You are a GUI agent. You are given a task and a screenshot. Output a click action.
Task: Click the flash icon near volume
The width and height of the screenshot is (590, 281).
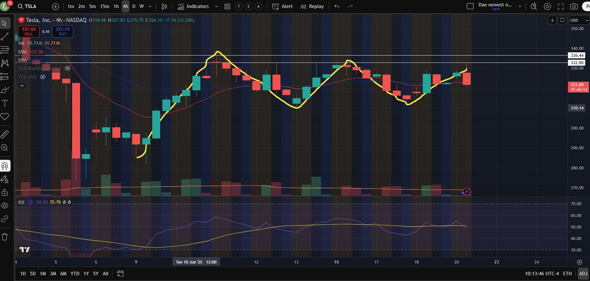(467, 191)
